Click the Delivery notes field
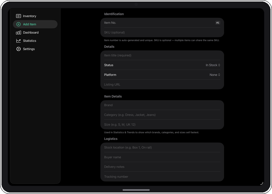Screen dimensions: 272x194 pos(162,167)
